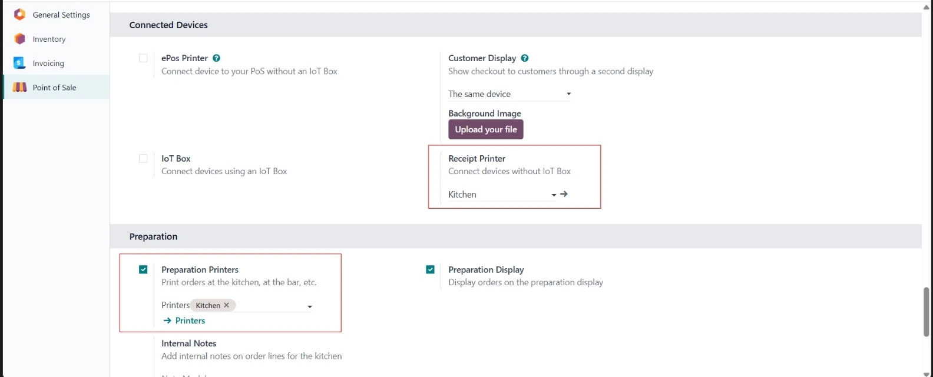Enable the IoT Box checkbox
Image resolution: width=933 pixels, height=377 pixels.
tap(143, 158)
